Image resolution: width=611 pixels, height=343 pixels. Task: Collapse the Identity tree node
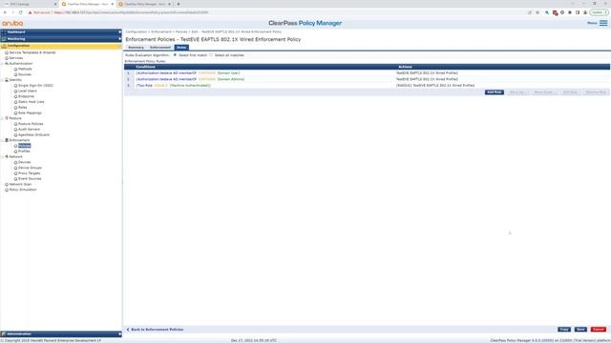(x=2, y=80)
